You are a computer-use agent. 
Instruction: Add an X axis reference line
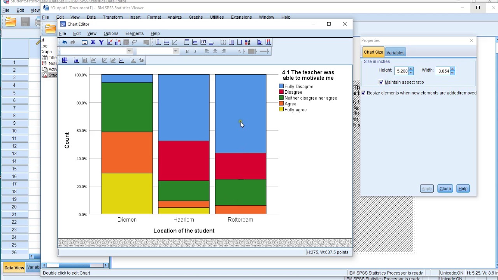pyautogui.click(x=158, y=42)
